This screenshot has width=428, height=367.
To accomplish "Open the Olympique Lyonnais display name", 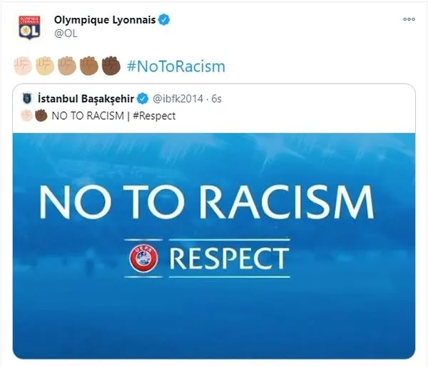I will (105, 20).
